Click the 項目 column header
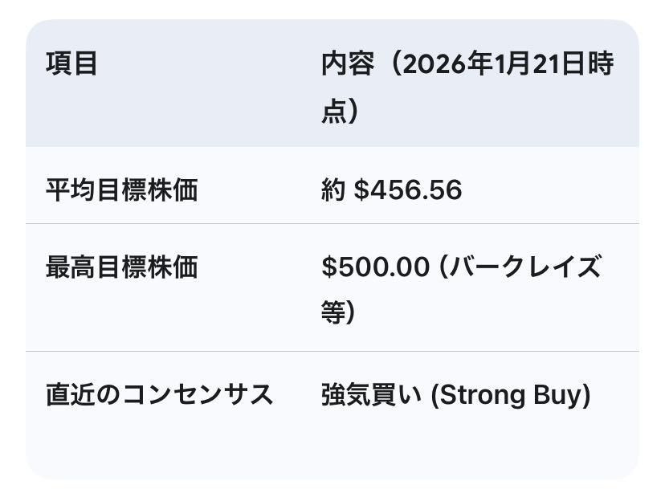This screenshot has width=665, height=489. click(x=71, y=64)
